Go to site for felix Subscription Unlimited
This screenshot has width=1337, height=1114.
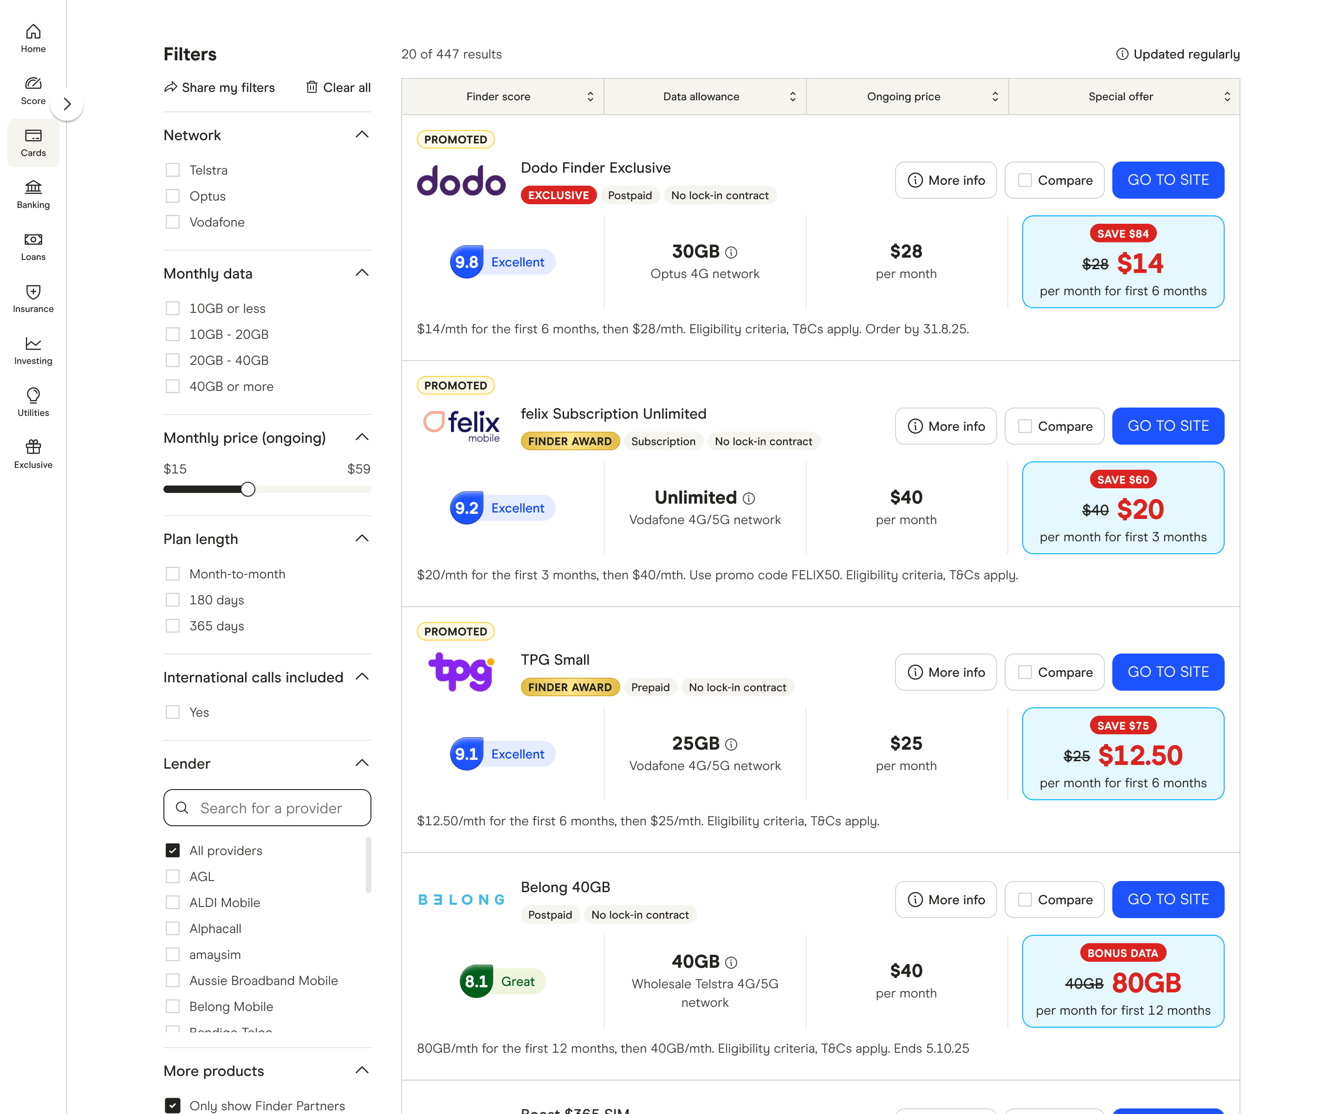tap(1168, 426)
